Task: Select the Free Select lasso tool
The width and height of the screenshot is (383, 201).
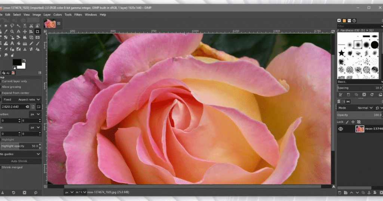Action: 12,26
